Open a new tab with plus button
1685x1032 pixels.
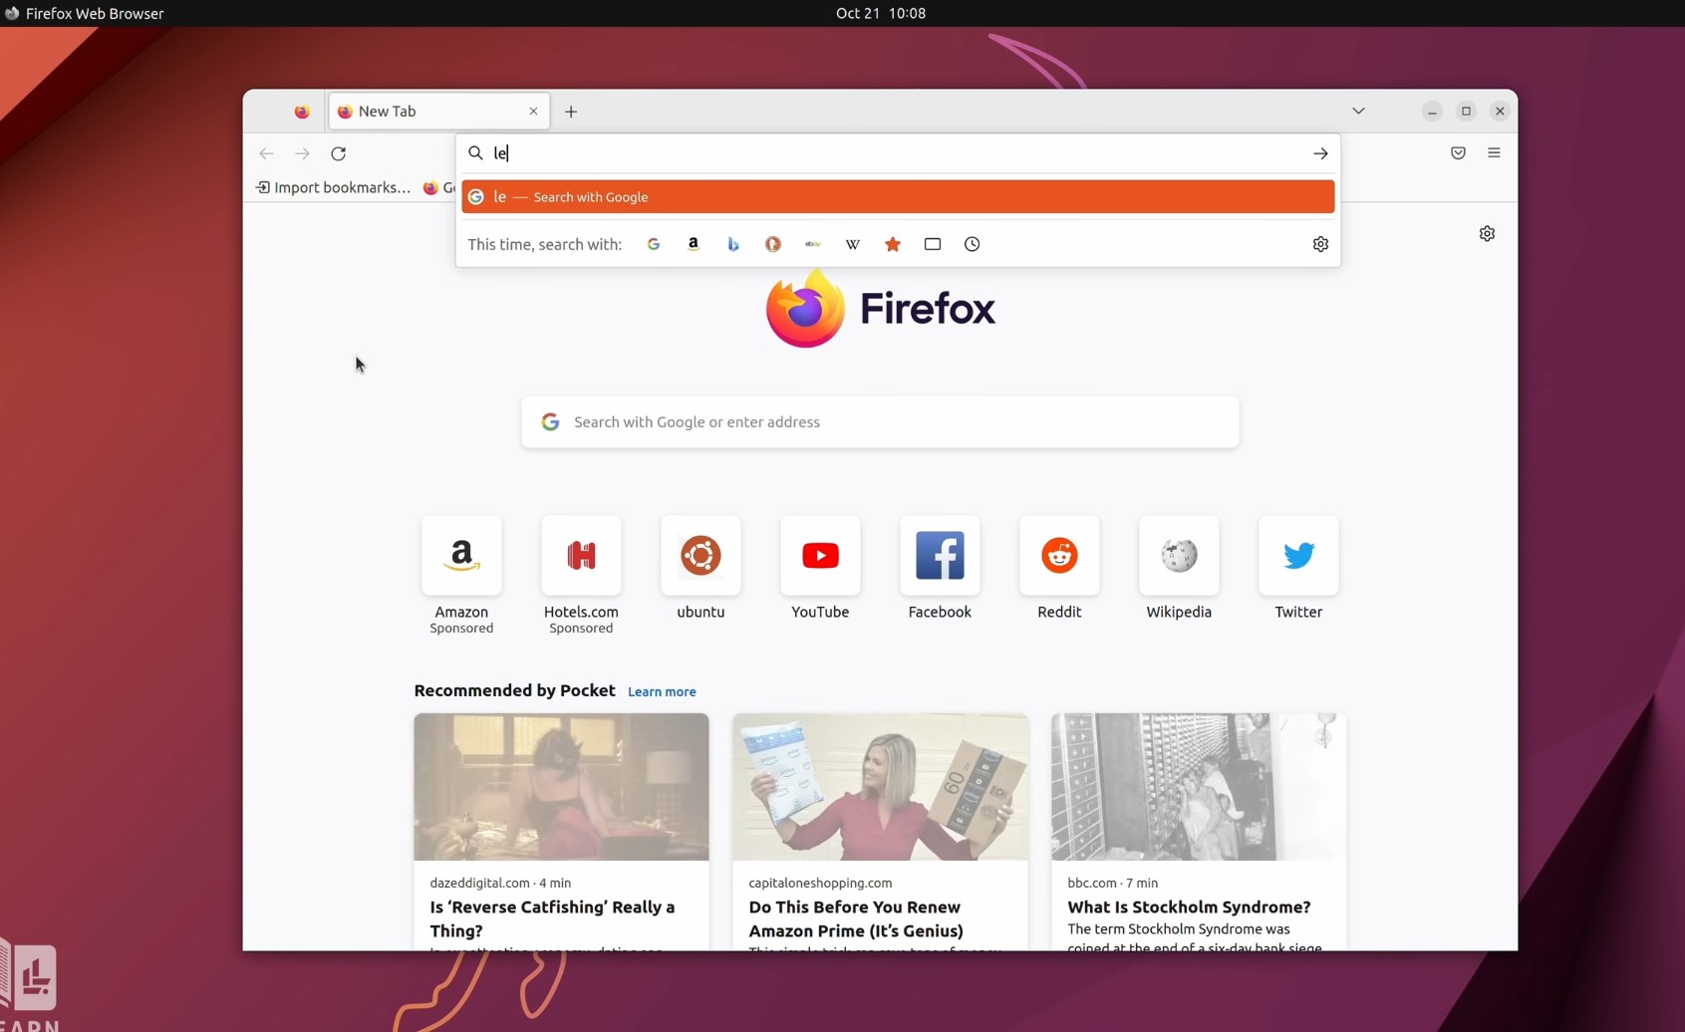571,112
